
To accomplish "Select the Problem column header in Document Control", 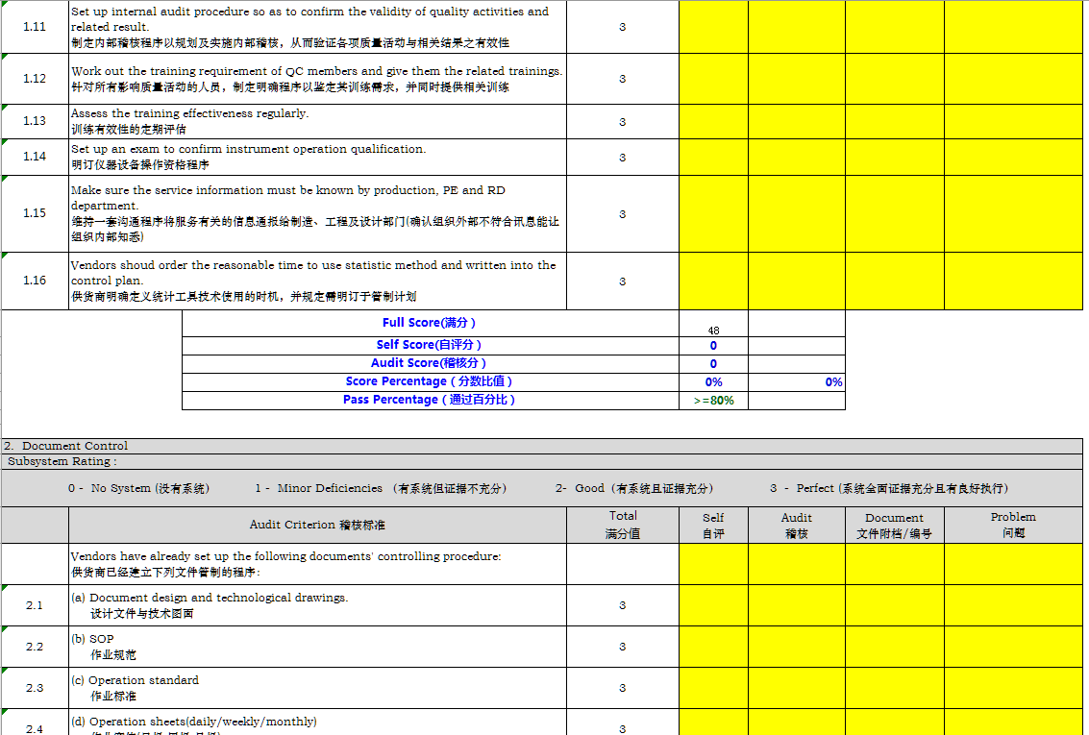I will [1013, 525].
